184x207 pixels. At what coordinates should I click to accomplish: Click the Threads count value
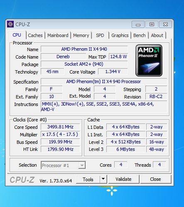coord(159,165)
